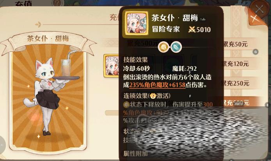Select the gold chain skill icon
271x161 pixels.
coord(163,47)
